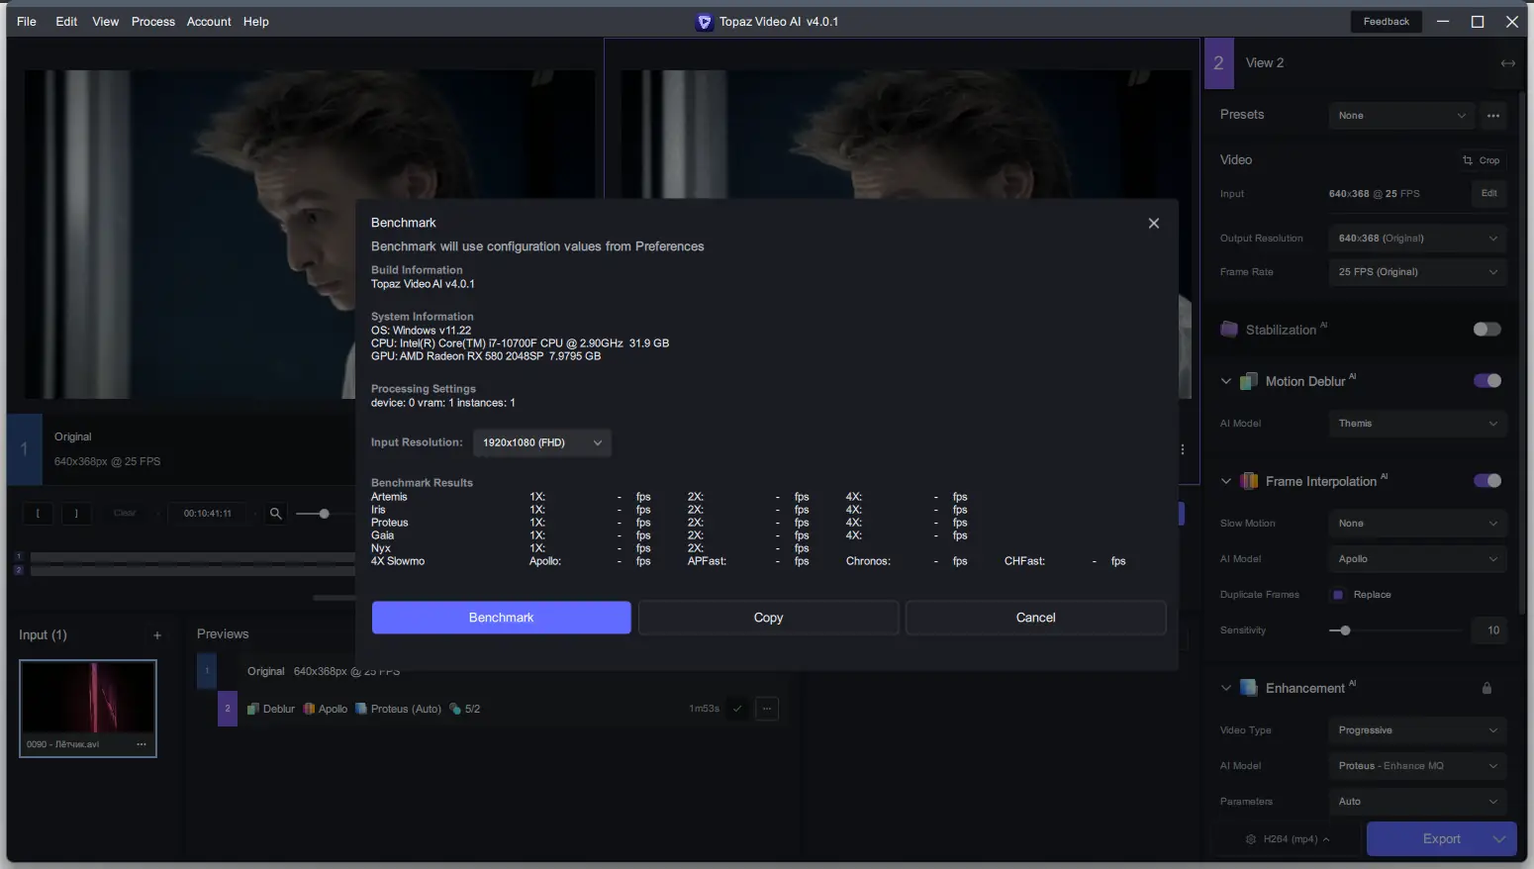Click the timeline zoom magnifier icon

point(276,514)
